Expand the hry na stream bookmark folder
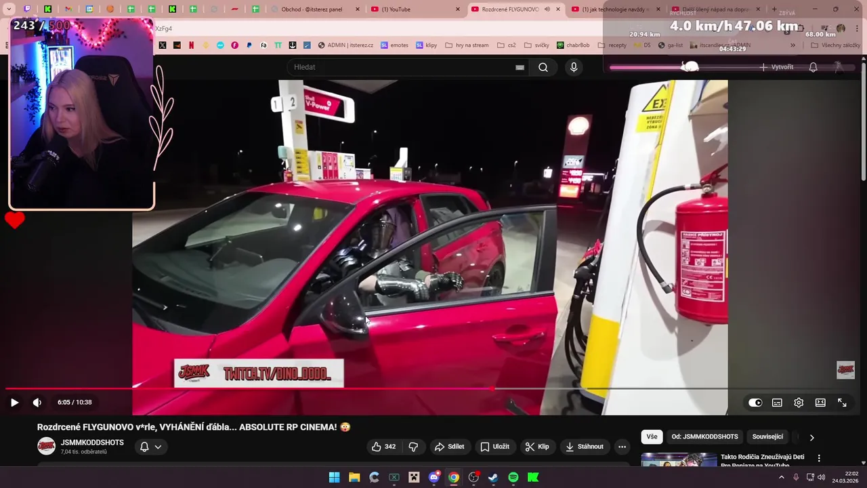Image resolution: width=867 pixels, height=488 pixels. pyautogui.click(x=467, y=45)
